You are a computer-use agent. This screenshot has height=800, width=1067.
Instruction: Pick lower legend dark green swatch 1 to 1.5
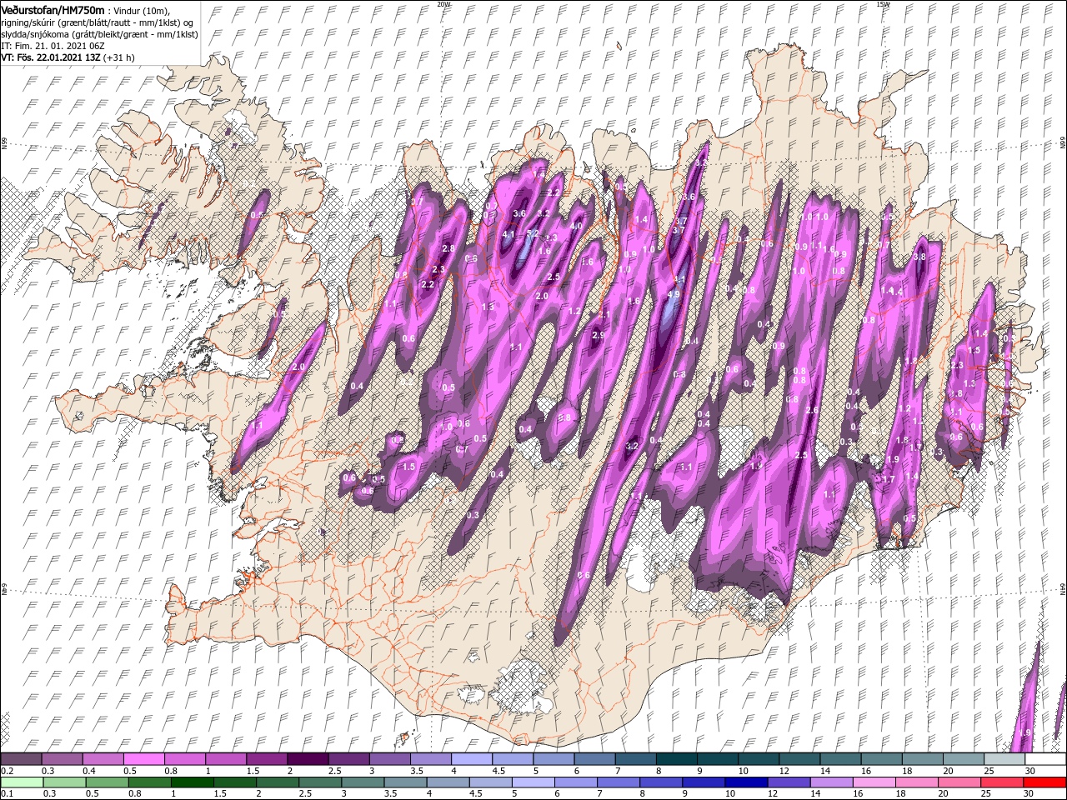(192, 782)
